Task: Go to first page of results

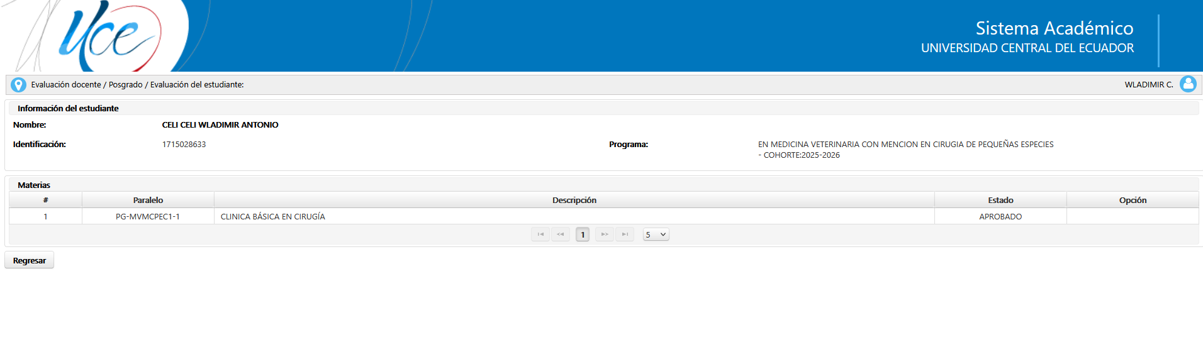Action: 540,234
